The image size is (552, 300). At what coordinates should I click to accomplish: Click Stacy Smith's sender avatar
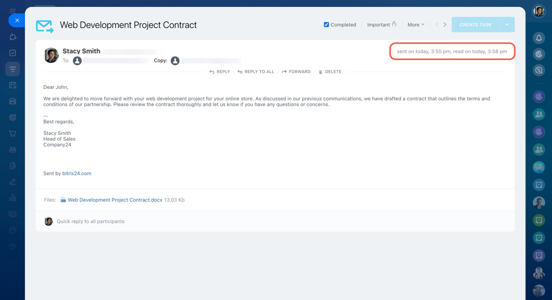coord(51,55)
